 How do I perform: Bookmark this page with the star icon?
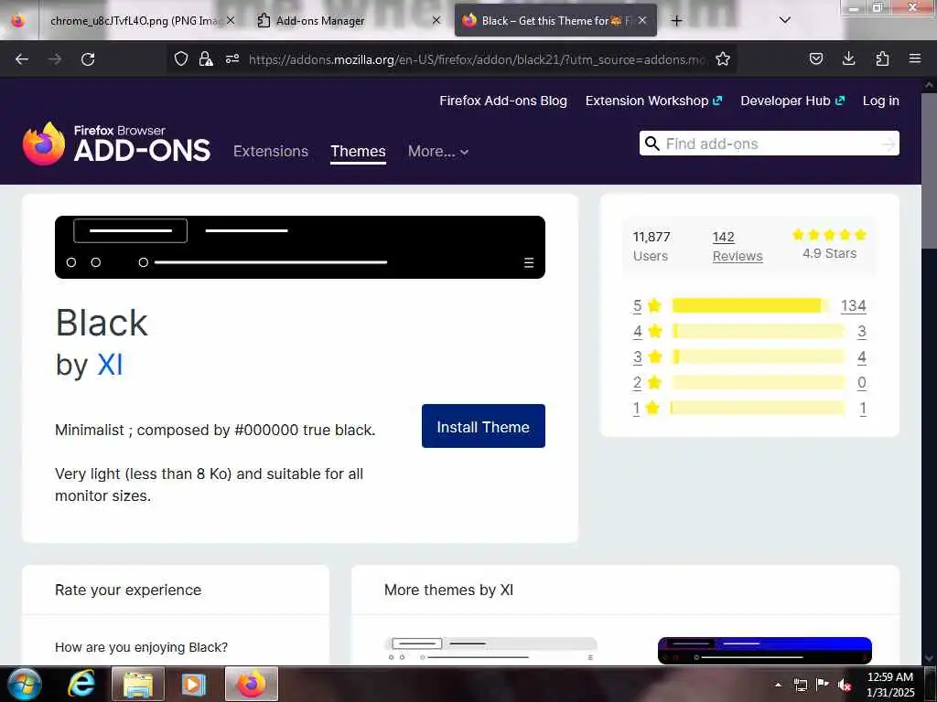click(x=723, y=58)
